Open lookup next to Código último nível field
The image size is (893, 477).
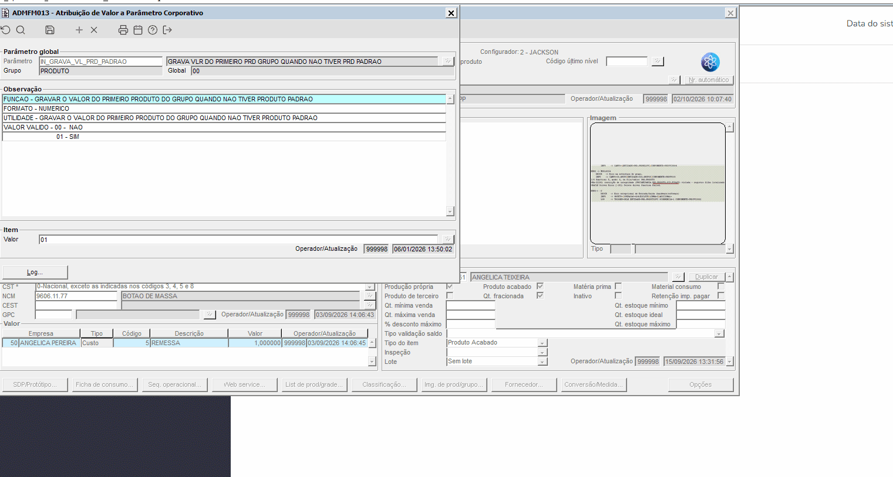[658, 61]
